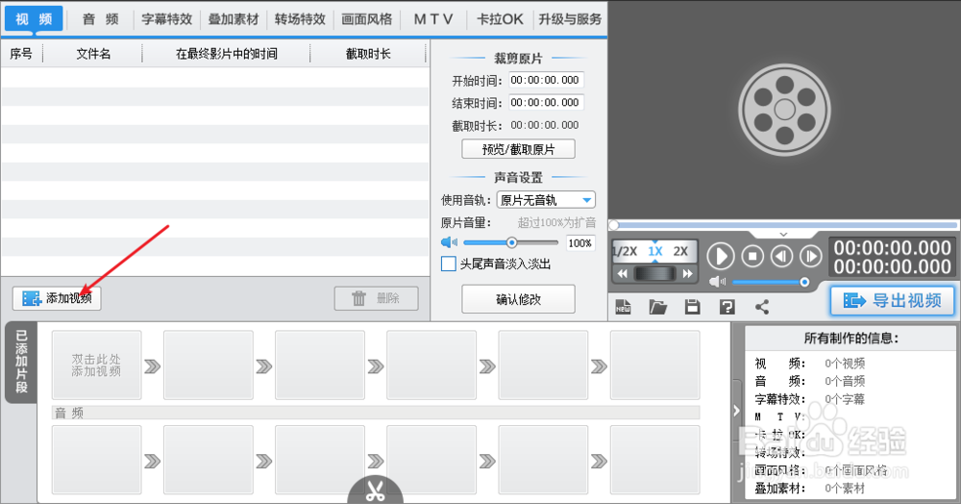961x504 pixels.
Task: Save the project with floppy icon
Action: 693,307
